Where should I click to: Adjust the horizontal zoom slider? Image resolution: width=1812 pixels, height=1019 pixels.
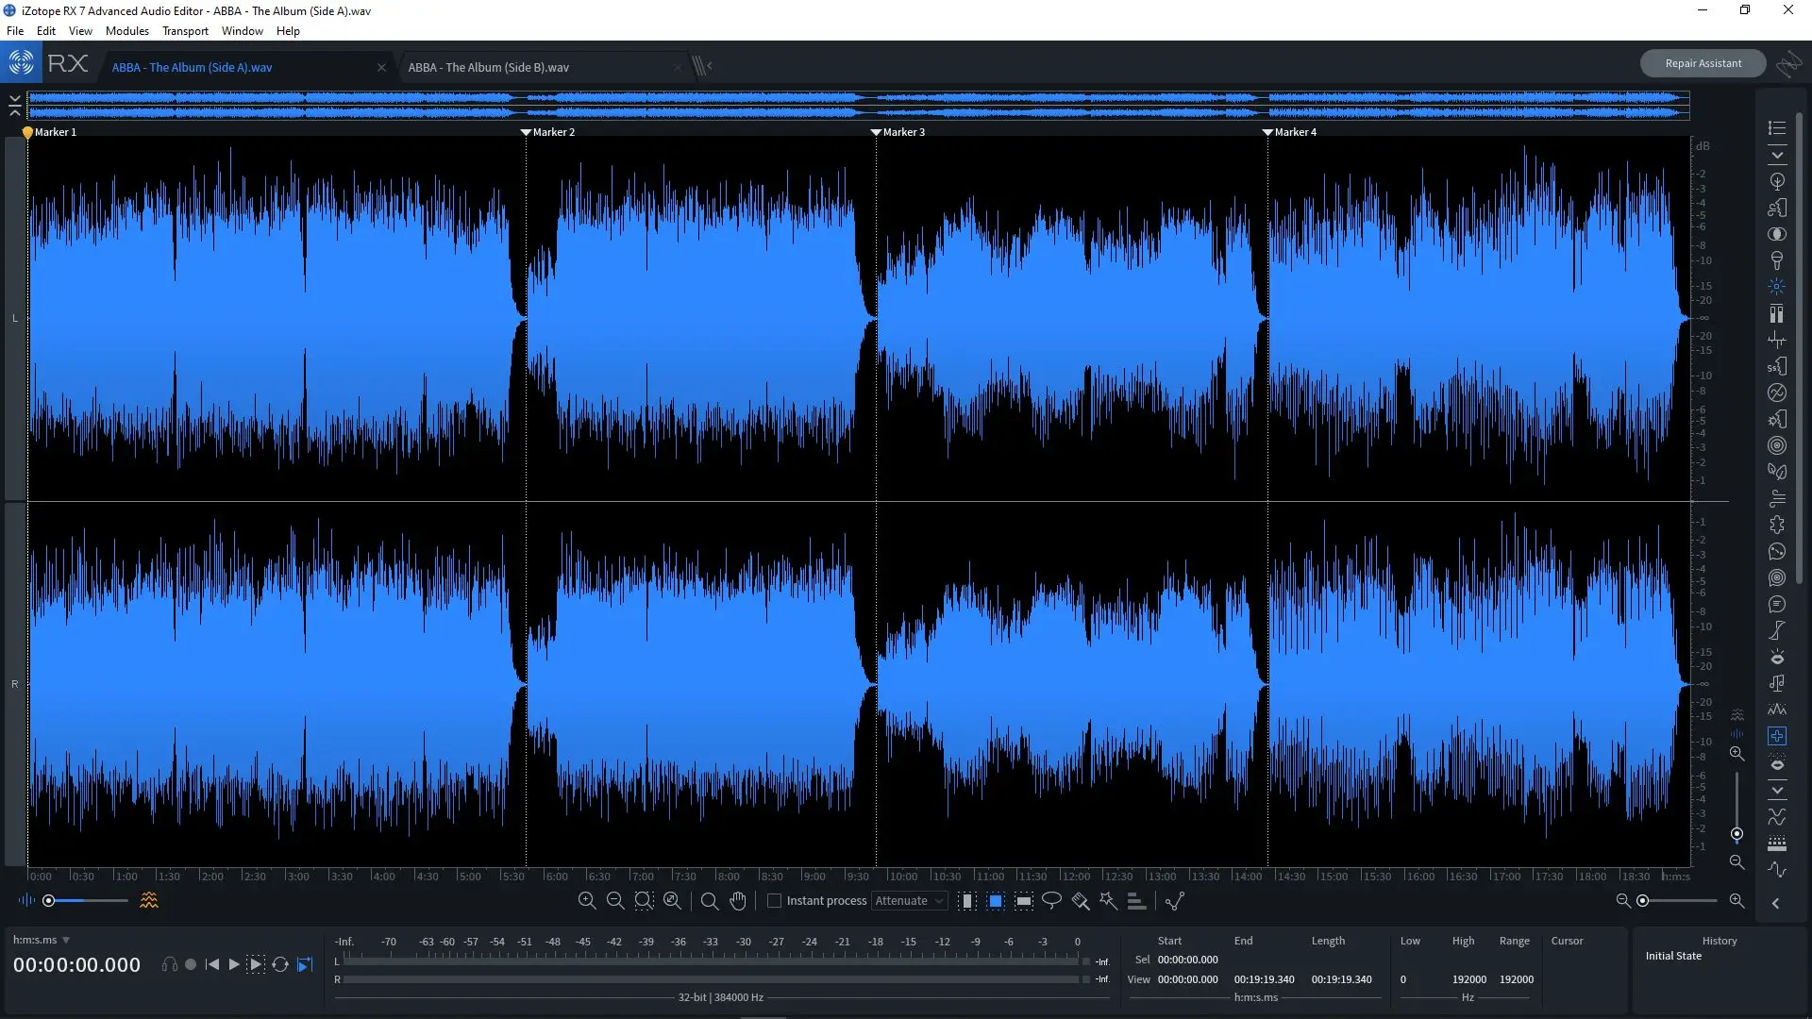point(1679,901)
